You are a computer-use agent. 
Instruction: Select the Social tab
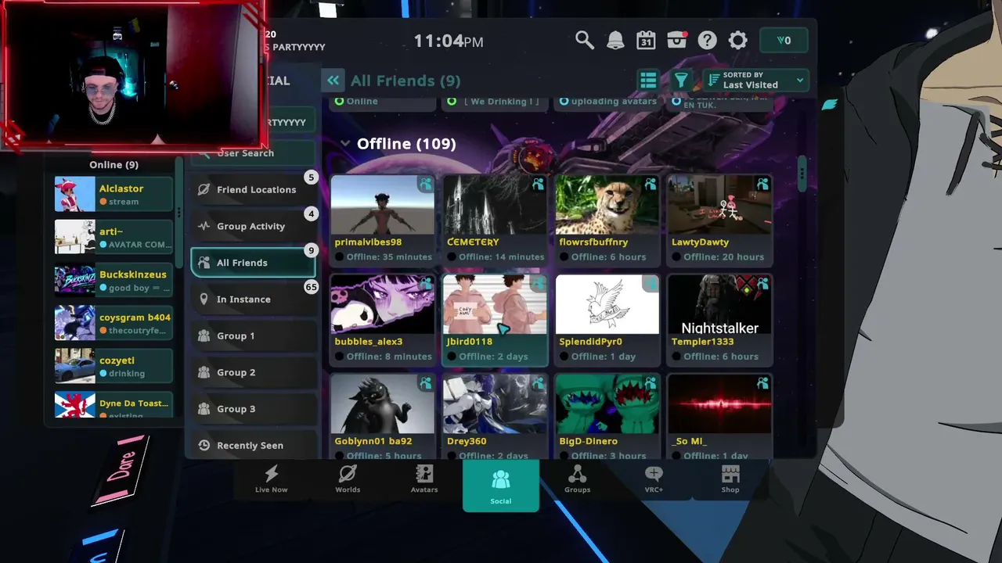(x=501, y=485)
